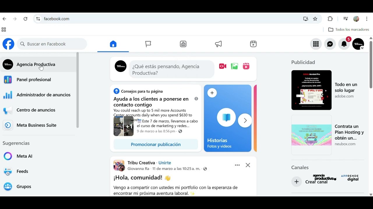
Task: Open Grupos in sidebar
Action: (x=38, y=186)
